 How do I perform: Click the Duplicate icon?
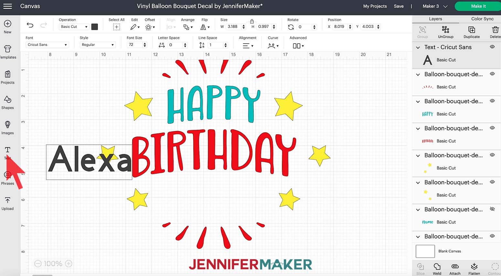[472, 30]
